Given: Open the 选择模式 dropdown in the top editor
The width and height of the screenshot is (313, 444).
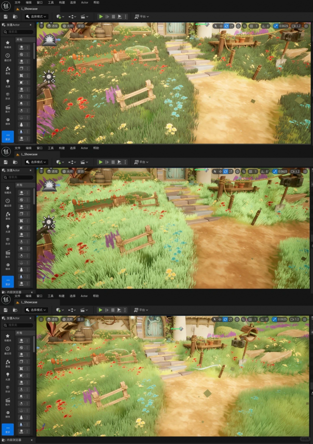Looking at the screenshot, I should [x=36, y=16].
